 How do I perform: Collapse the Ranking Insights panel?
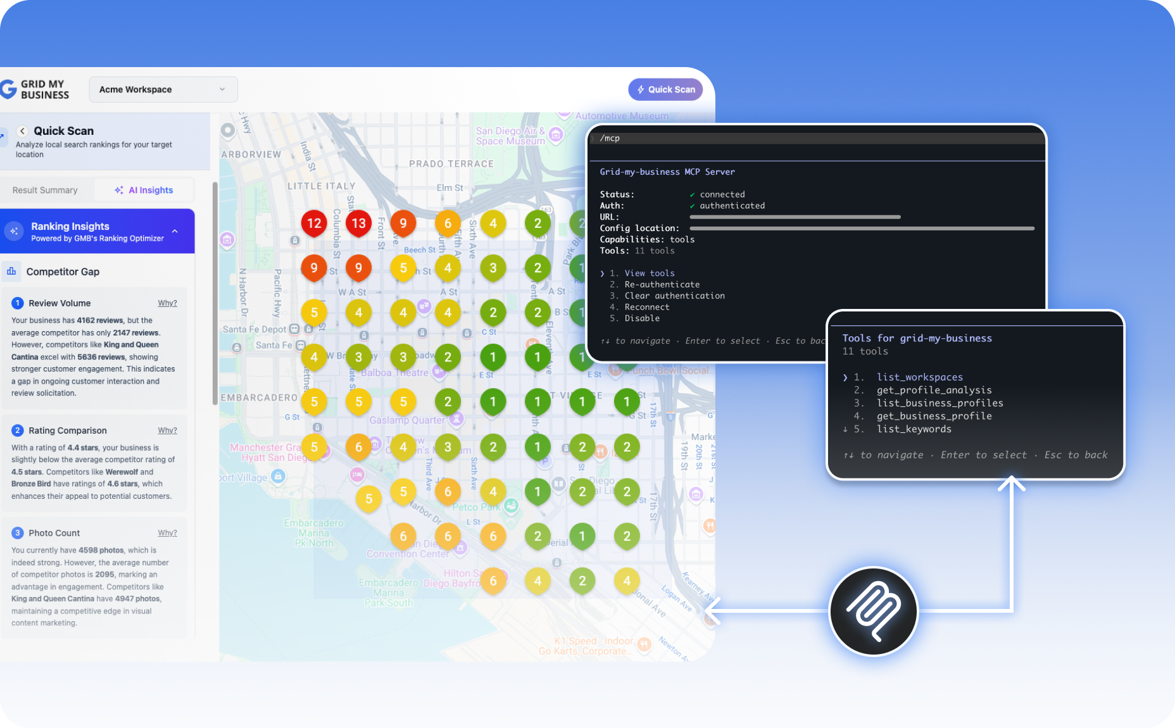pos(175,232)
